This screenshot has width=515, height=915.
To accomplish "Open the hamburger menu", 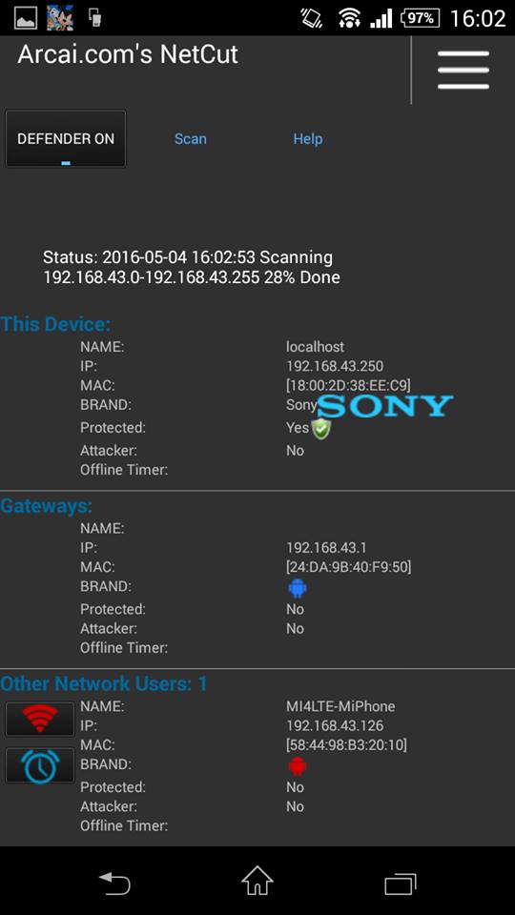I will coord(463,70).
